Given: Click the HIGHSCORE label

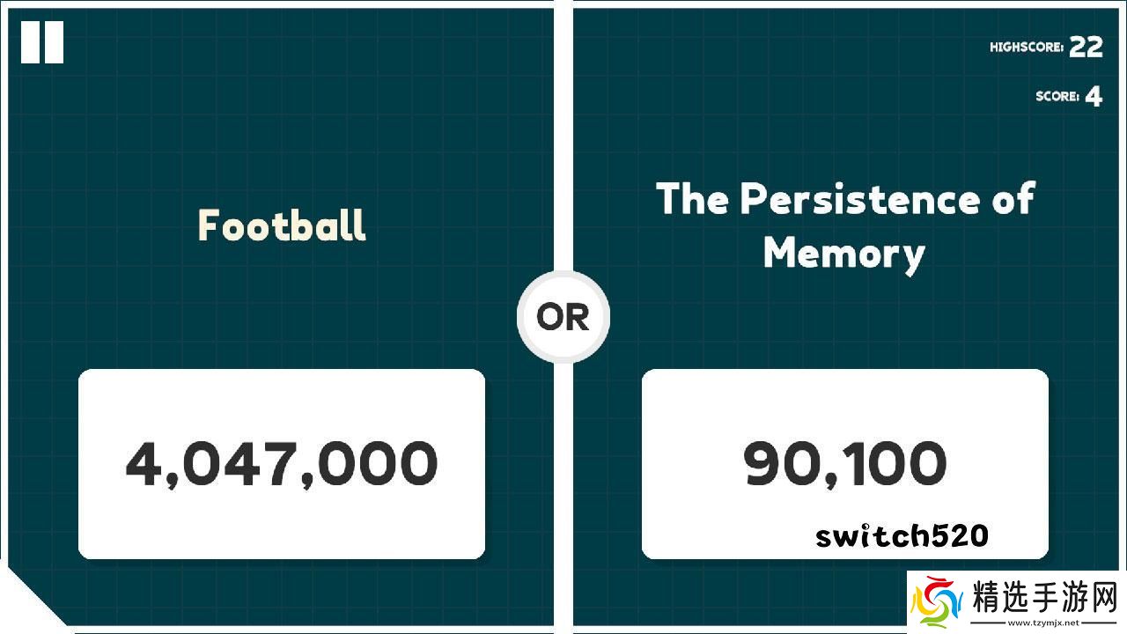Looking at the screenshot, I should point(1027,48).
